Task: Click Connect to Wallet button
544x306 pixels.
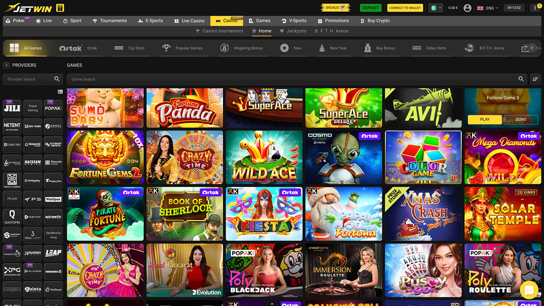Action: tap(405, 8)
